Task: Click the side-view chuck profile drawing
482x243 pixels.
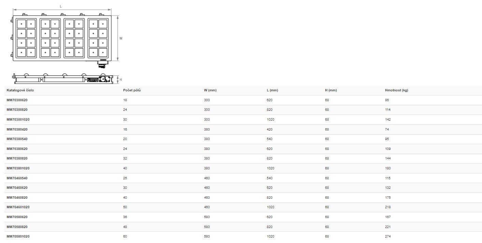Action: pos(63,79)
